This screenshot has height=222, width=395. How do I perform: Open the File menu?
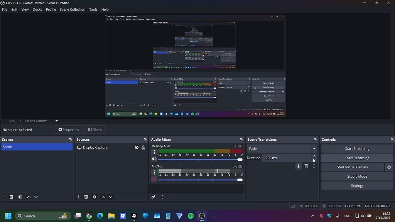pyautogui.click(x=5, y=10)
